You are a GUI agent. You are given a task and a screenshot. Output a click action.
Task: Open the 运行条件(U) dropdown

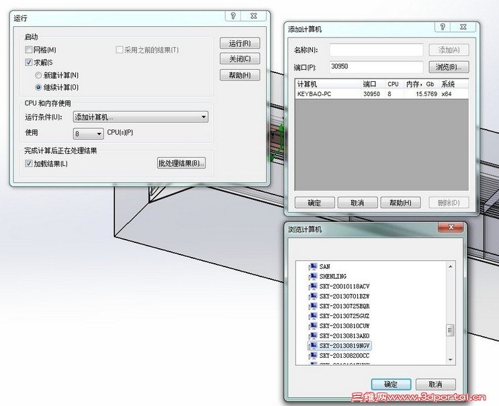tap(140, 117)
